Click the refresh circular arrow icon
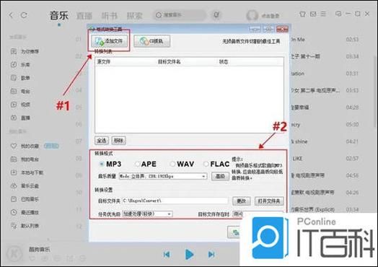 (x=24, y=15)
